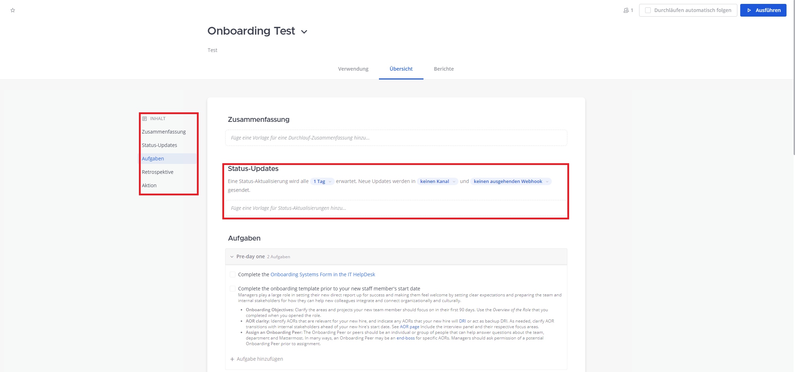Collapse the Pre-day one section
The image size is (795, 372).
[232, 257]
